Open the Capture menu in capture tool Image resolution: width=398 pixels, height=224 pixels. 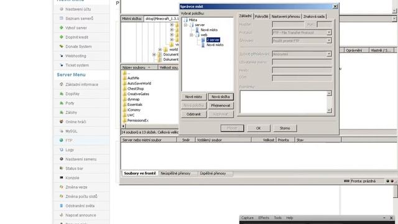pos(248,218)
